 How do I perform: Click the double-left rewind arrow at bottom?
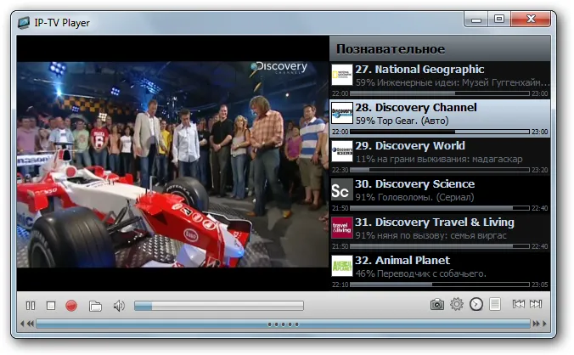point(31,324)
